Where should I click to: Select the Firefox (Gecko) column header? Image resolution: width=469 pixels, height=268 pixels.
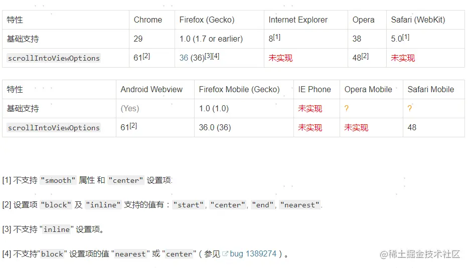207,20
